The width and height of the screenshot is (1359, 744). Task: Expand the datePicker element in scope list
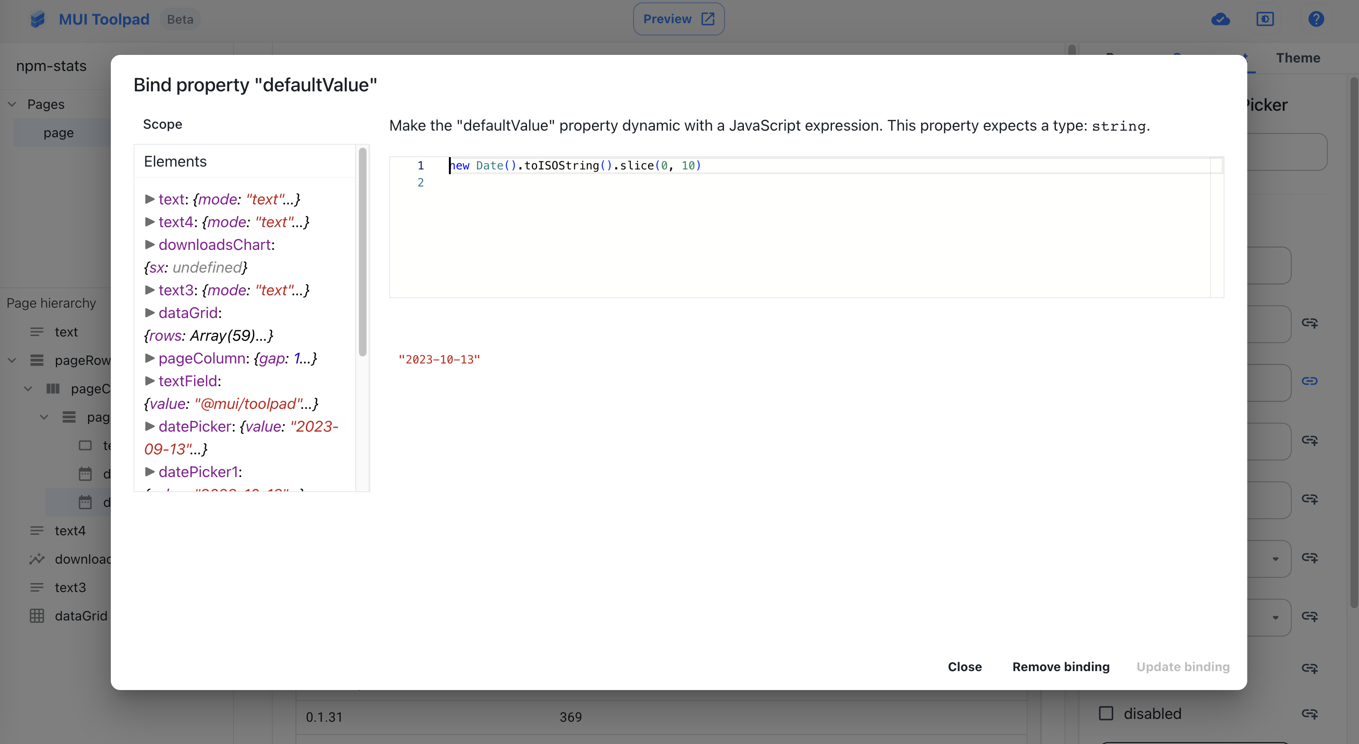click(149, 426)
